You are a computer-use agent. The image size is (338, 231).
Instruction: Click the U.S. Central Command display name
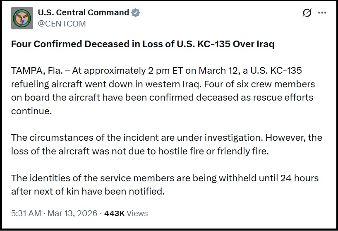[x=83, y=12]
